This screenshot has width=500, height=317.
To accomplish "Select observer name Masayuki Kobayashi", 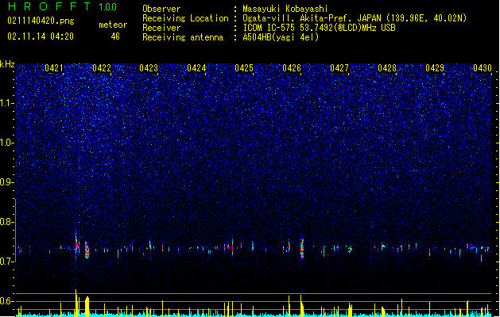I will pos(285,9).
